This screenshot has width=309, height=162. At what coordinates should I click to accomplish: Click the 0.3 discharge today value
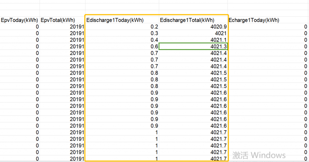pos(122,33)
